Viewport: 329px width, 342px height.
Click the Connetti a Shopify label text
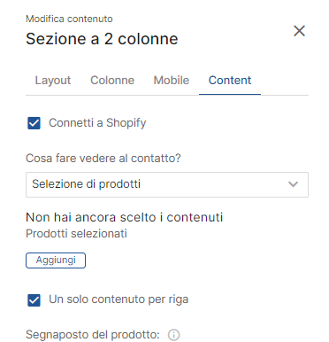coord(97,123)
